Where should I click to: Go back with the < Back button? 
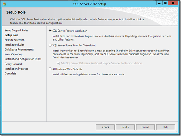(105, 127)
